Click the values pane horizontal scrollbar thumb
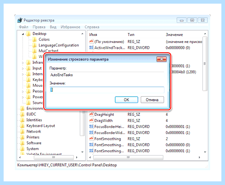The width and height of the screenshot is (225, 185). click(x=128, y=157)
